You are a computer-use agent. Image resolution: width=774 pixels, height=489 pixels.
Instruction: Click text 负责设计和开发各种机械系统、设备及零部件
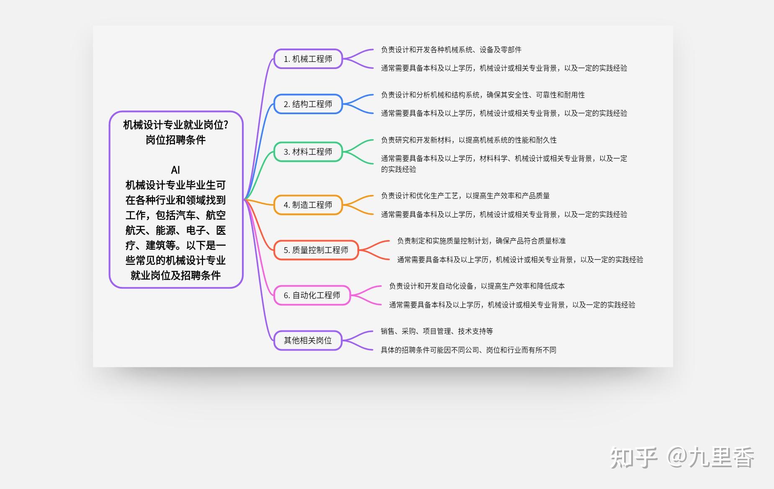pos(451,50)
